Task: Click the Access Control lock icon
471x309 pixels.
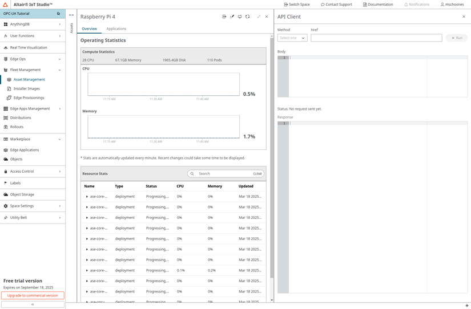Action: coord(6,172)
